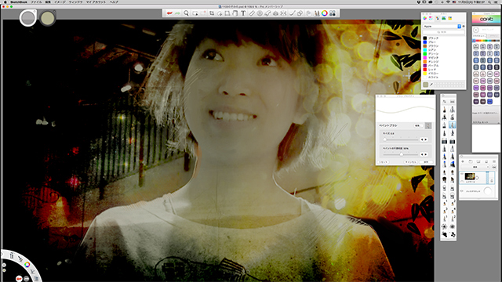Click the 保存 button in Brush Properties
This screenshot has width=502, height=282.
pyautogui.click(x=426, y=162)
